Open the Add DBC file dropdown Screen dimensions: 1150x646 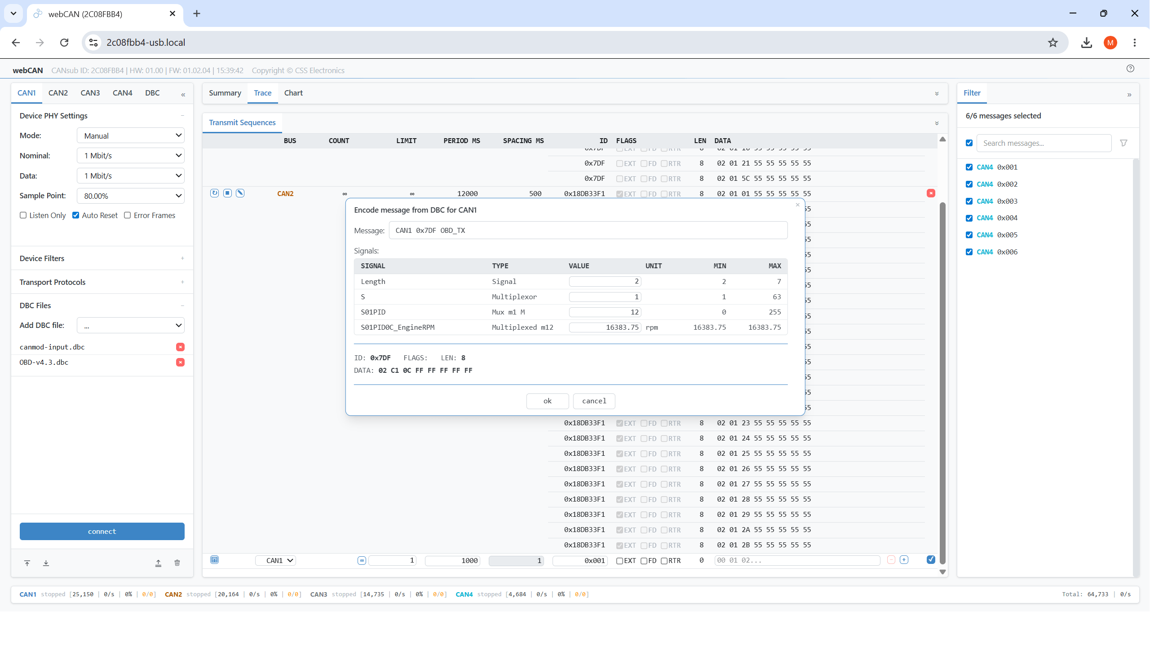click(131, 325)
